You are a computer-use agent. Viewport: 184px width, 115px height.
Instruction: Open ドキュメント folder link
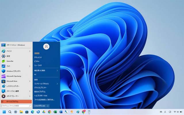38,57
